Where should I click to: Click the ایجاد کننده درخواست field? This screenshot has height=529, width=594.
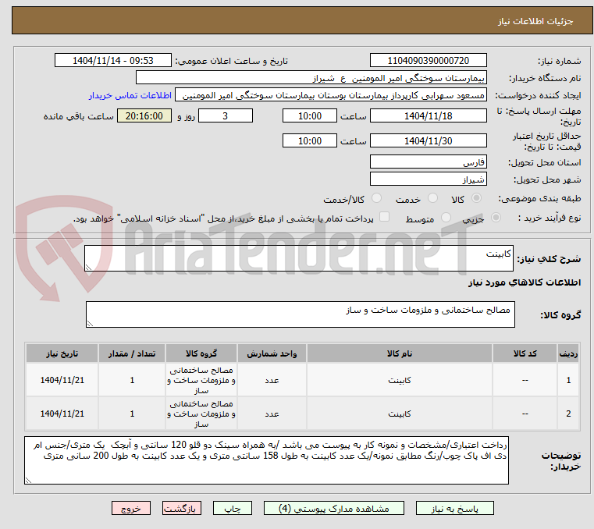pyautogui.click(x=331, y=95)
